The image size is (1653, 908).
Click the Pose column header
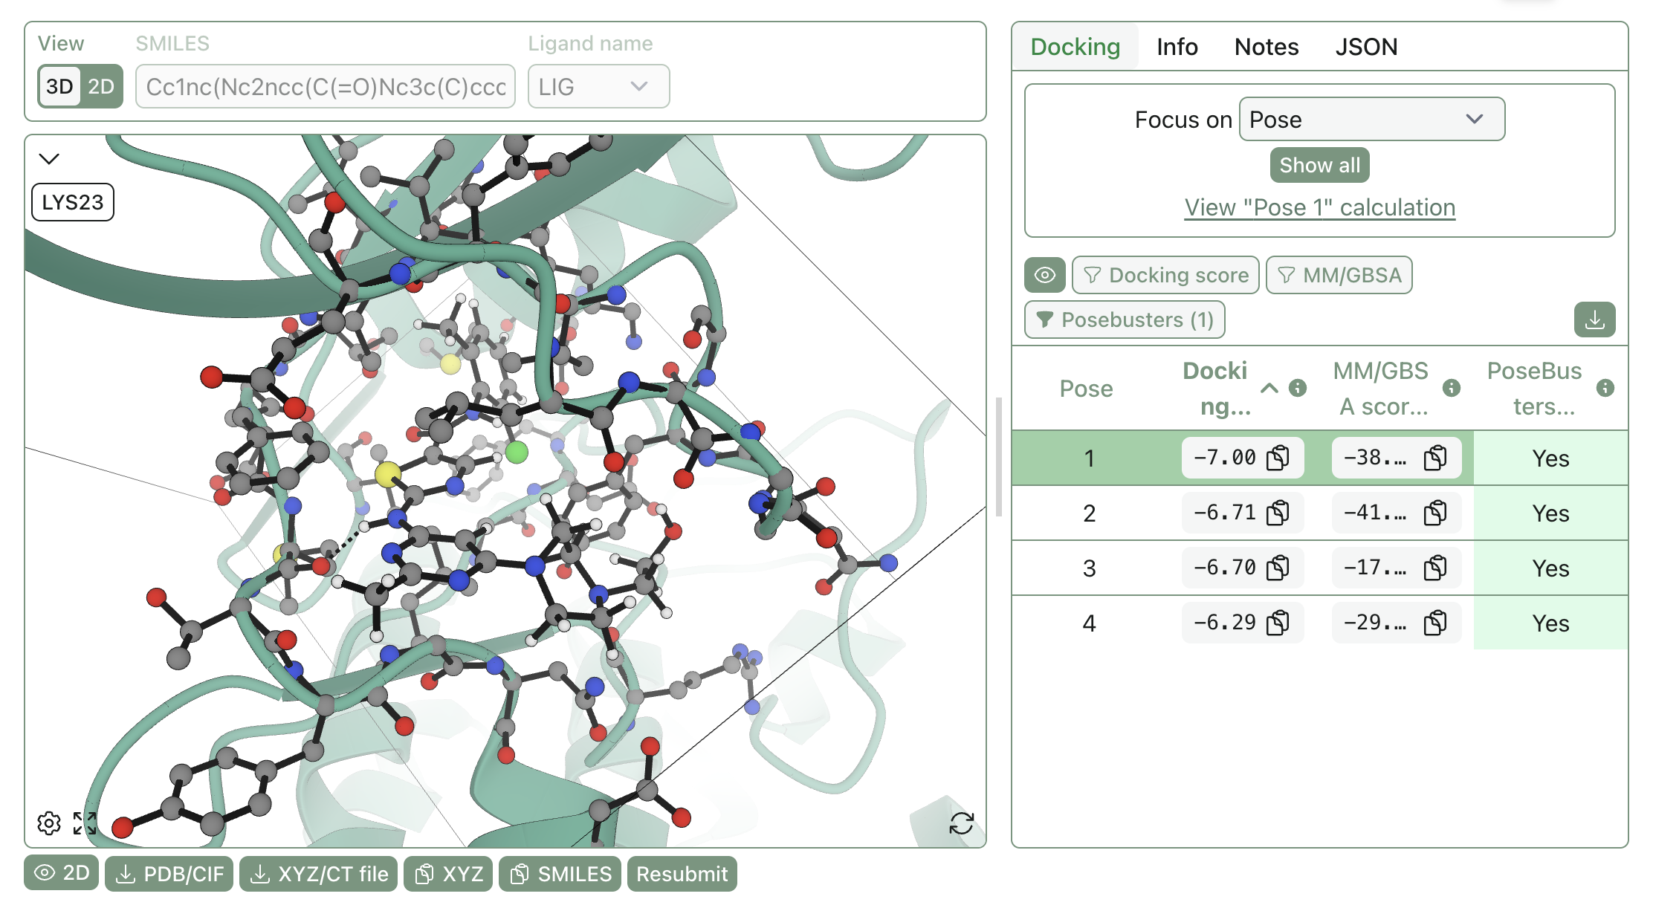coord(1086,388)
